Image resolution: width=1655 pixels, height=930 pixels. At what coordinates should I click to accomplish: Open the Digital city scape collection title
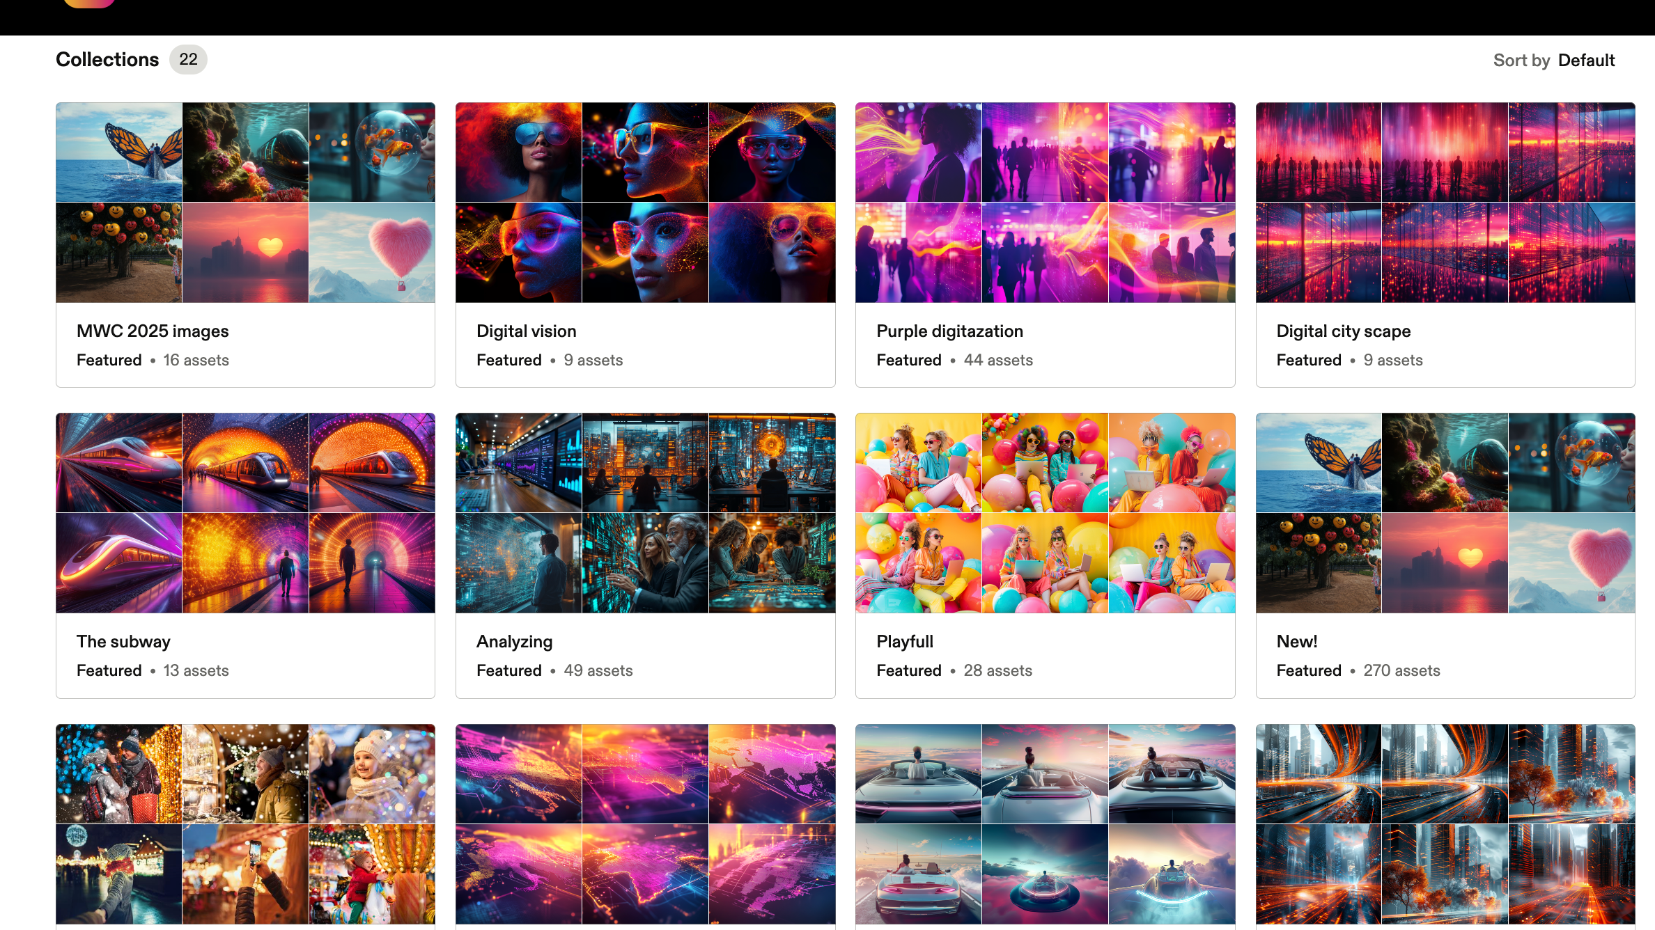point(1343,331)
